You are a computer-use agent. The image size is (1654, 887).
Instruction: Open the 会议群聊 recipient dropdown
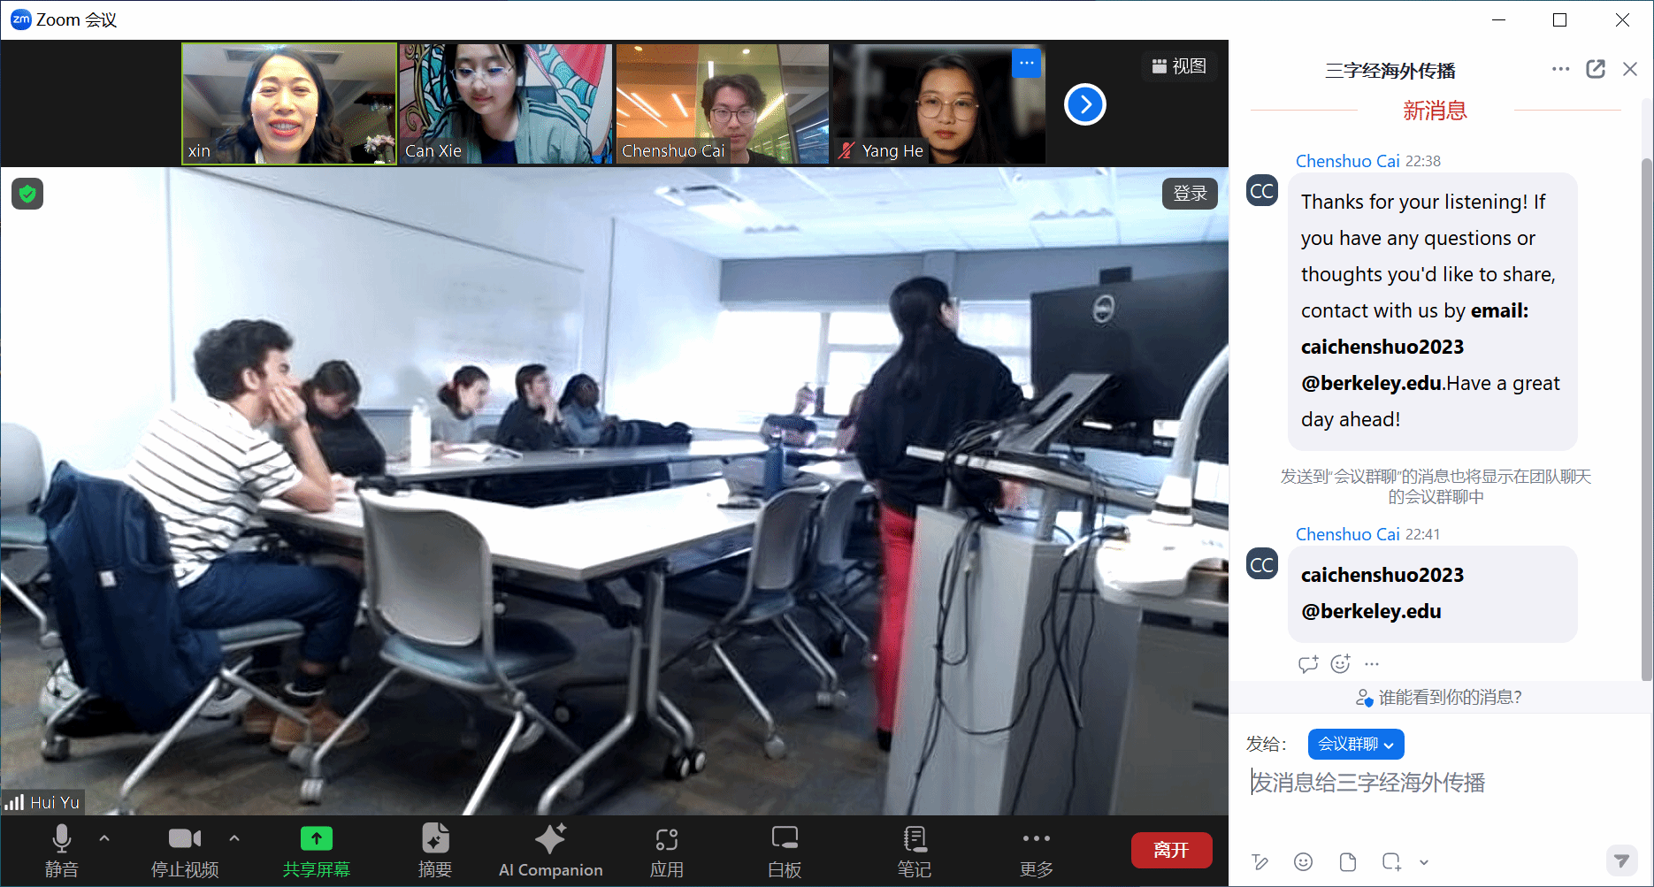click(1355, 744)
